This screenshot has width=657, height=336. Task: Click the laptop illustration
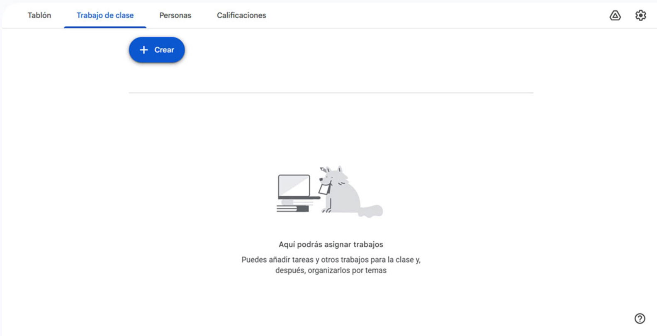coord(297,187)
